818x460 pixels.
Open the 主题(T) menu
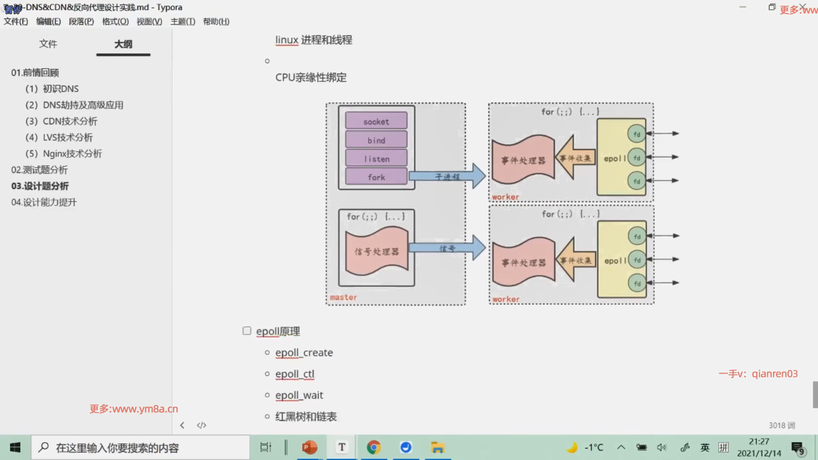183,21
